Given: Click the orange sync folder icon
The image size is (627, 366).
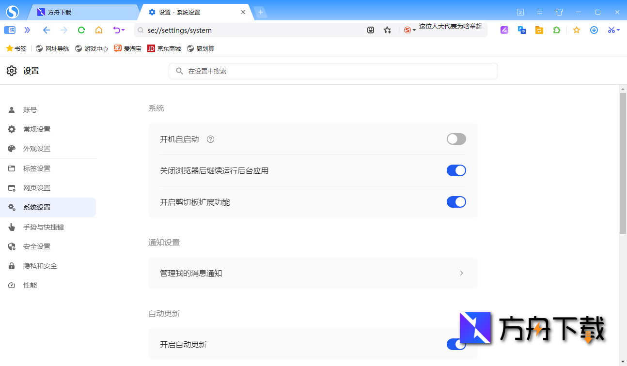Looking at the screenshot, I should 539,30.
